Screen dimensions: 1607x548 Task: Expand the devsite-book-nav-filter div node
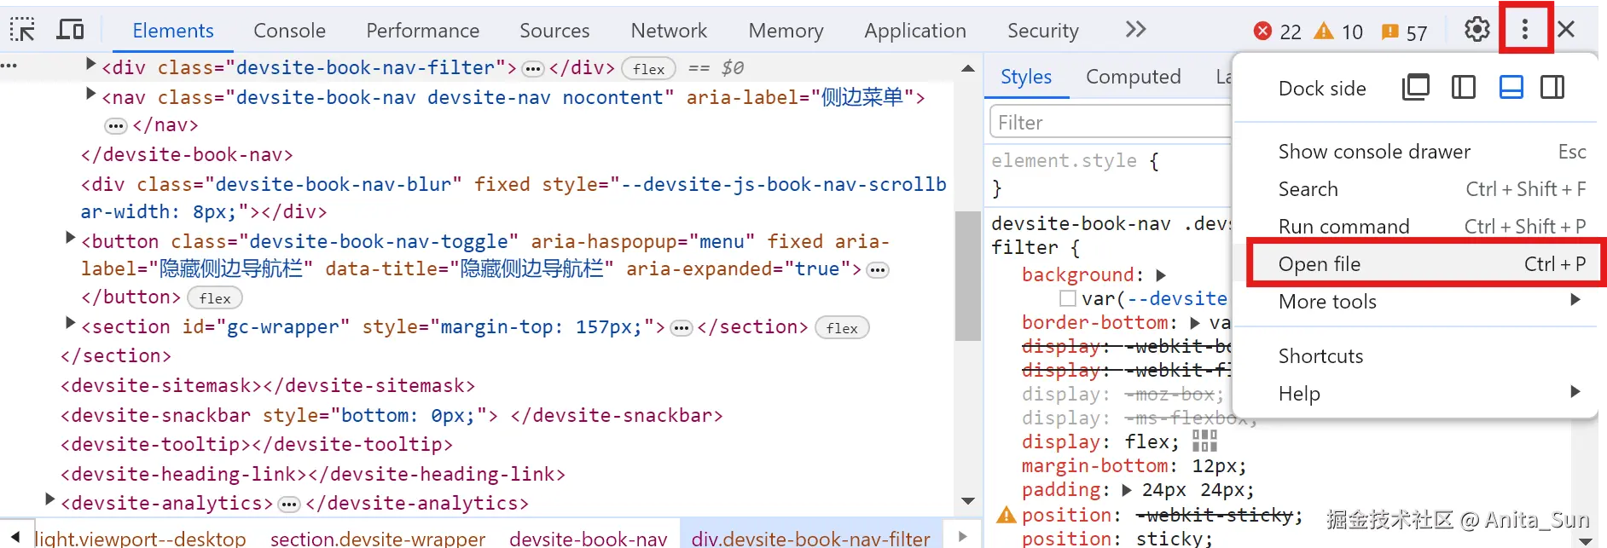(90, 64)
